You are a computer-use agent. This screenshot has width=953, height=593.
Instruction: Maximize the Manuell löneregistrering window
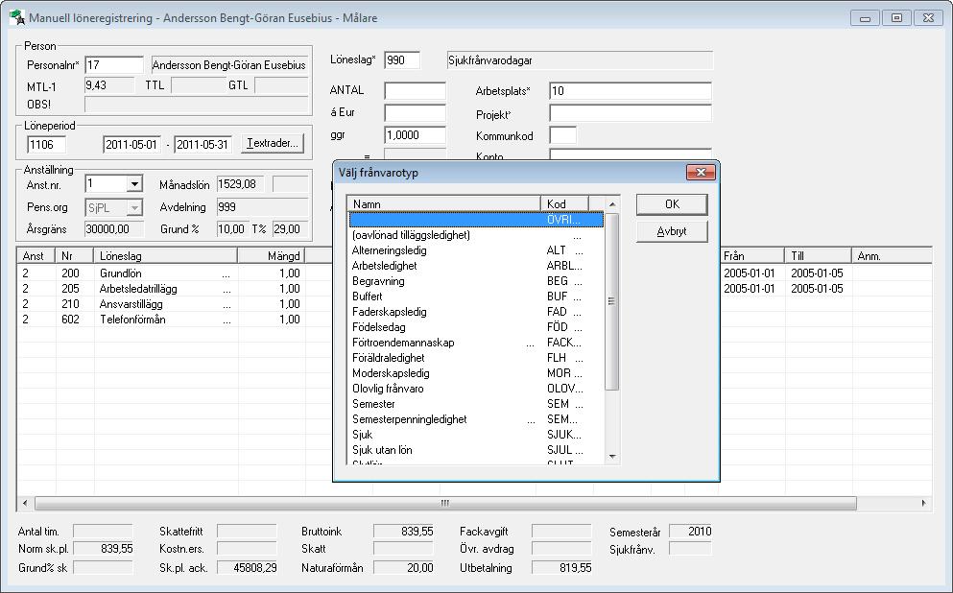(x=896, y=18)
